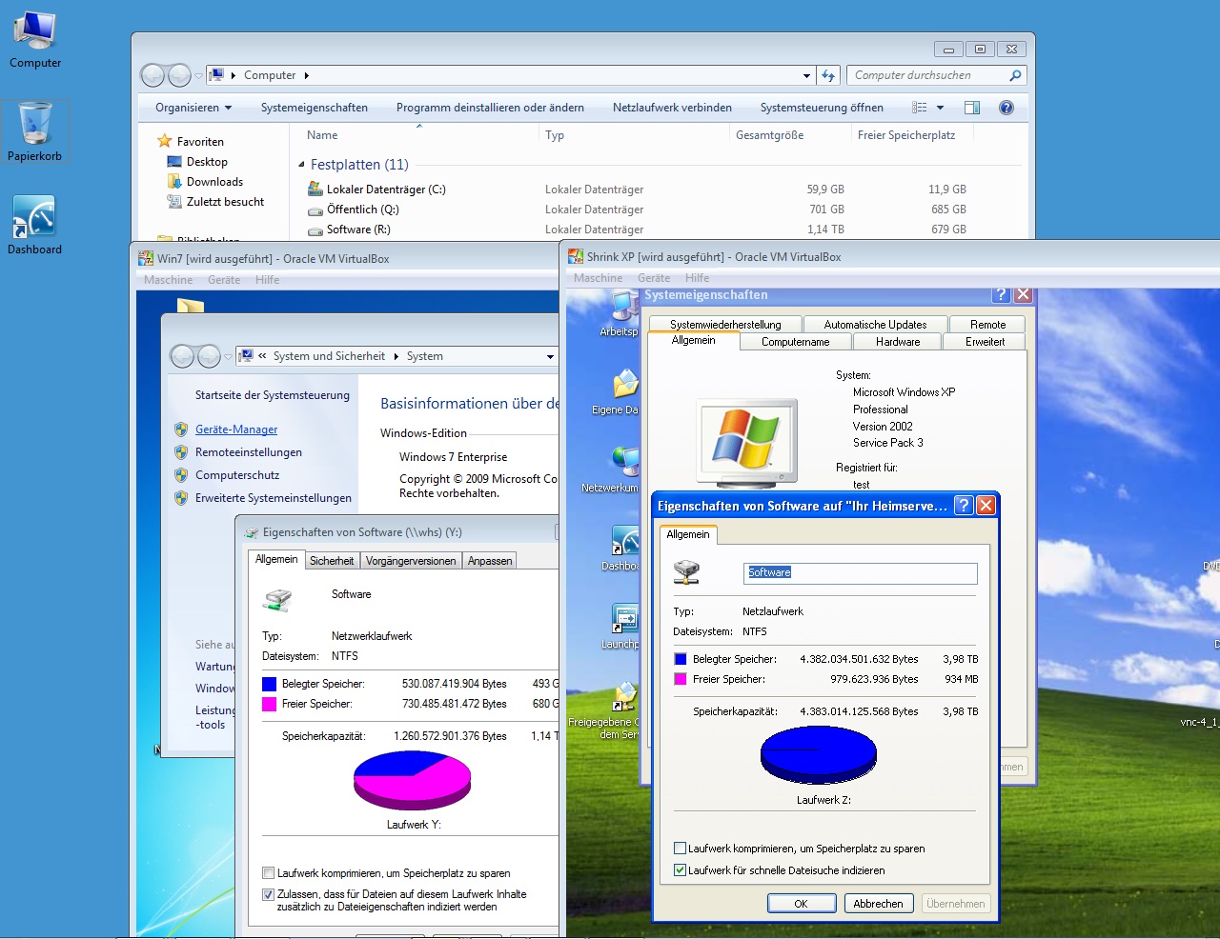The height and width of the screenshot is (939, 1220).
Task: Click magenta Freier Speicher swatch in XP dialog
Action: coord(681,679)
